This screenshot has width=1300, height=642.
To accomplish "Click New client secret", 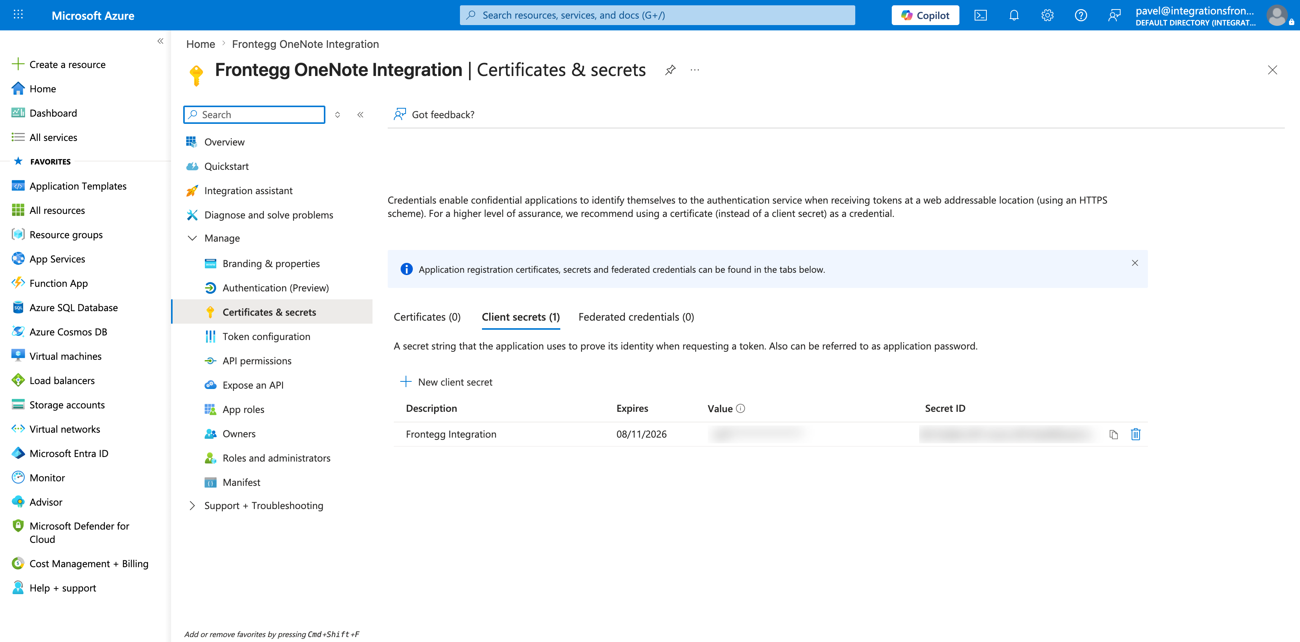I will click(x=446, y=382).
